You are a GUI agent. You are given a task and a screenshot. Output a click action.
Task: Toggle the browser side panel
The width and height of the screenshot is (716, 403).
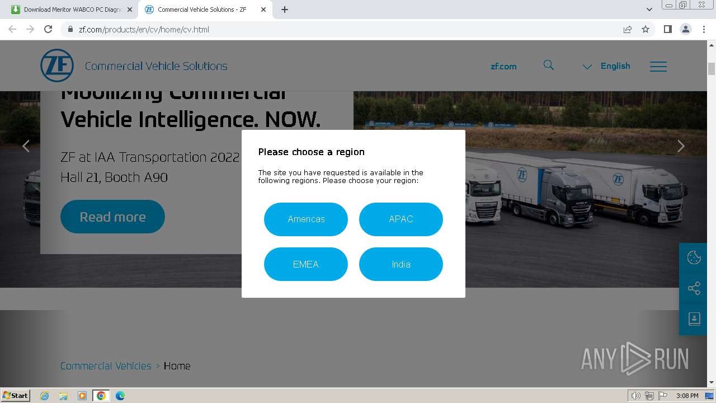click(667, 29)
